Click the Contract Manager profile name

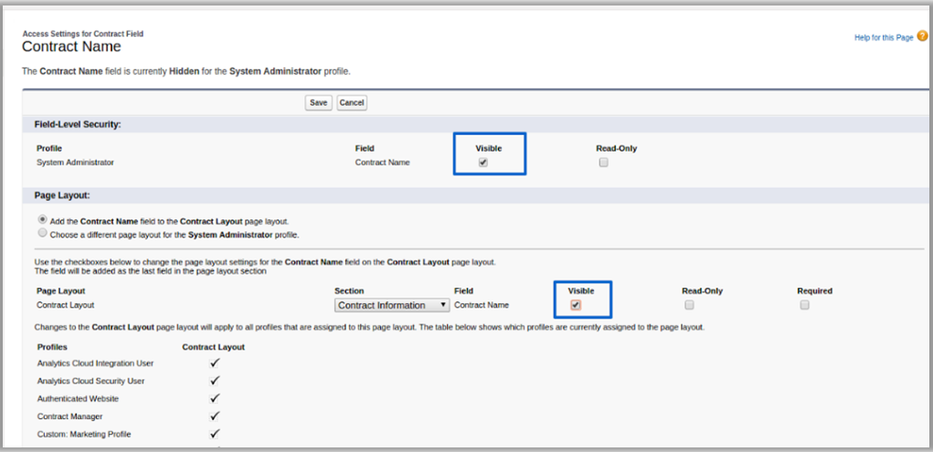pos(69,416)
